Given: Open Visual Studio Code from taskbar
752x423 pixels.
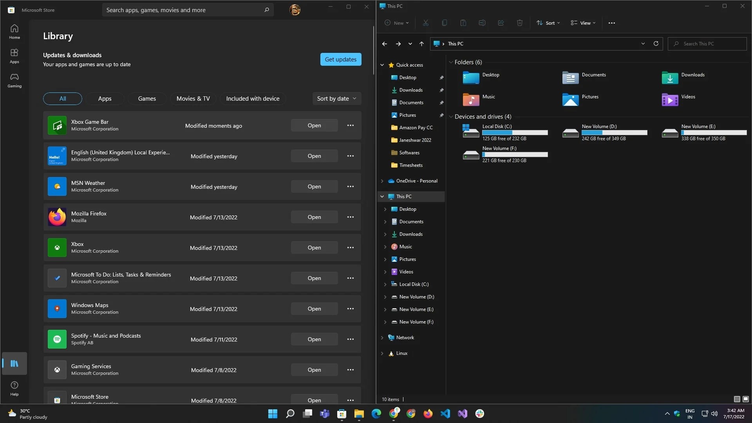Looking at the screenshot, I should [x=445, y=414].
